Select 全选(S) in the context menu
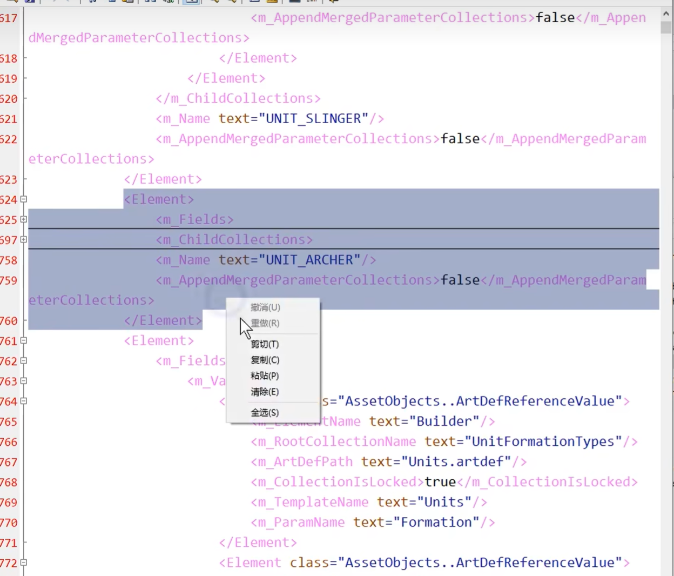The height and width of the screenshot is (576, 674). tap(265, 412)
